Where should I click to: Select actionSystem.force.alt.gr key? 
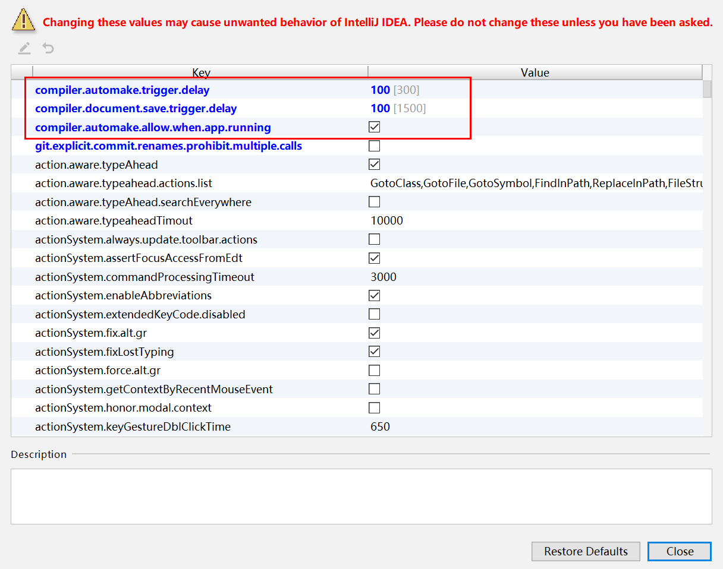98,370
